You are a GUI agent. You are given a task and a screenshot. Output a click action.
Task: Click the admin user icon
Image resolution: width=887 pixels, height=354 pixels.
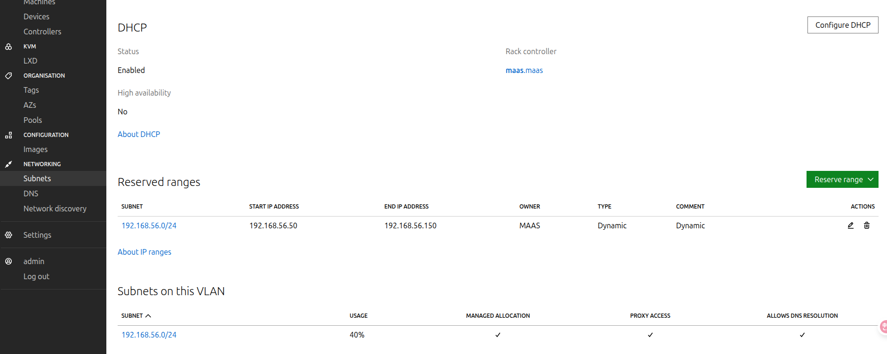click(x=8, y=261)
